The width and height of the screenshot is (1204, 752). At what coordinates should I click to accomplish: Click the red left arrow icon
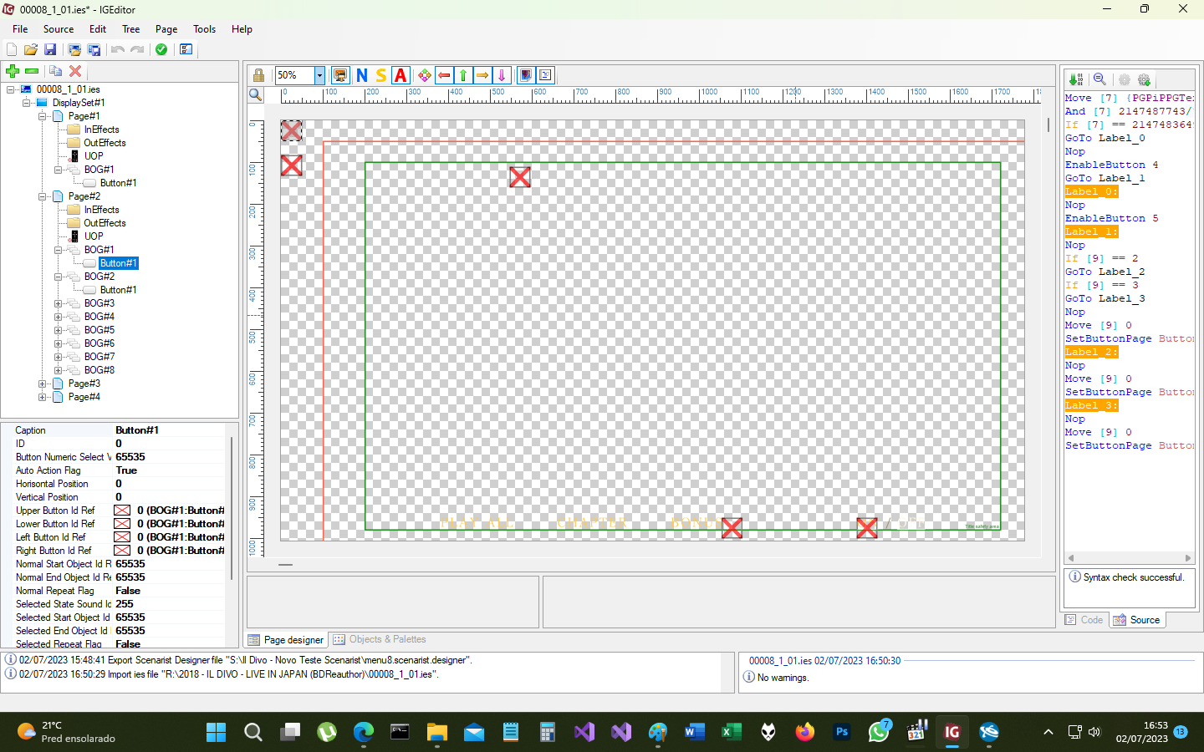[x=444, y=75]
